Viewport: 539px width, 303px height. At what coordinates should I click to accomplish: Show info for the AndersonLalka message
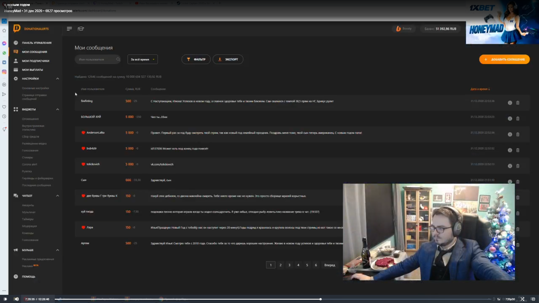(510, 135)
